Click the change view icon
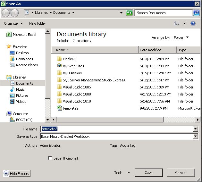The width and height of the screenshot is (202, 182). pos(176,23)
